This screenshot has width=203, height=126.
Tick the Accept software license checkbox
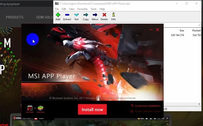click(x=132, y=111)
